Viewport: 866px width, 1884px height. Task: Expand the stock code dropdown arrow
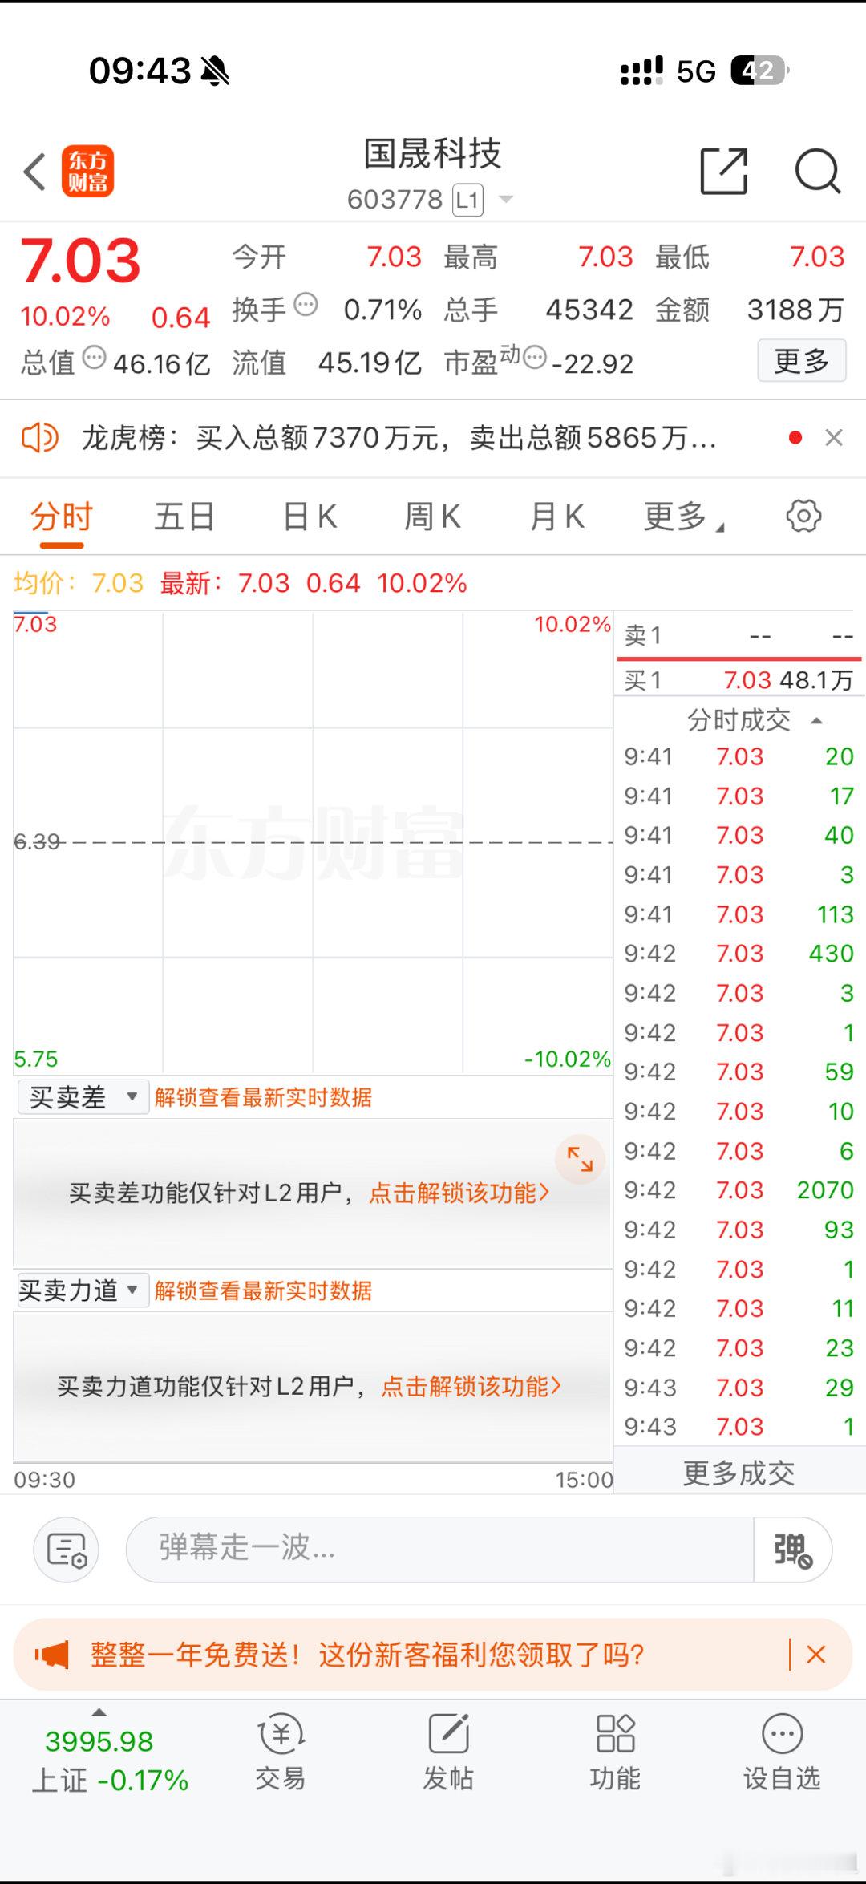tap(506, 199)
